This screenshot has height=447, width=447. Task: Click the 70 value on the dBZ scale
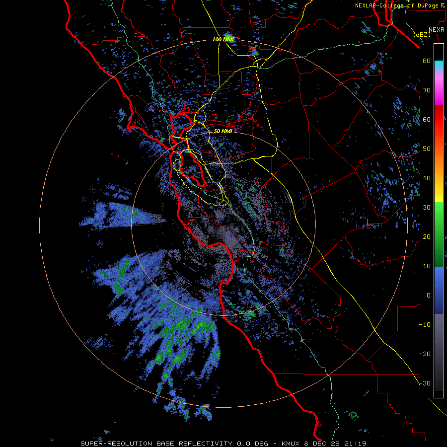[x=427, y=90]
